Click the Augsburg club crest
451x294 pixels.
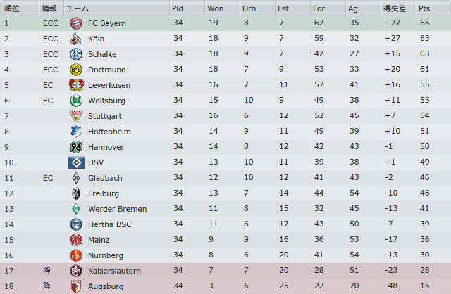pos(76,286)
